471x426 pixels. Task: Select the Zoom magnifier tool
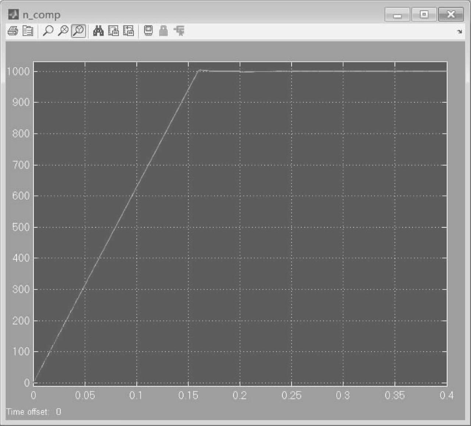click(x=48, y=31)
